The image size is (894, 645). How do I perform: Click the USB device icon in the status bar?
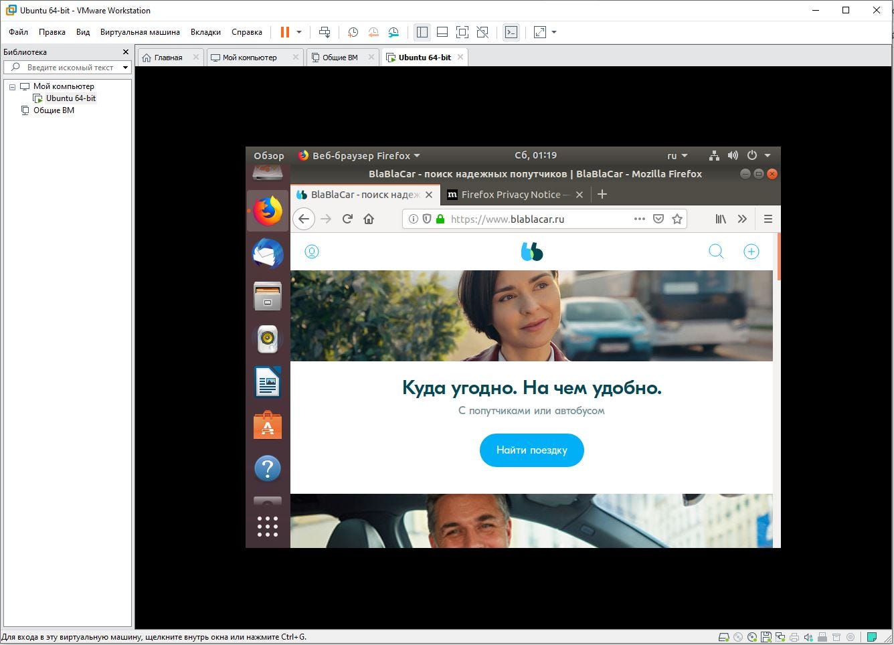pyautogui.click(x=822, y=636)
